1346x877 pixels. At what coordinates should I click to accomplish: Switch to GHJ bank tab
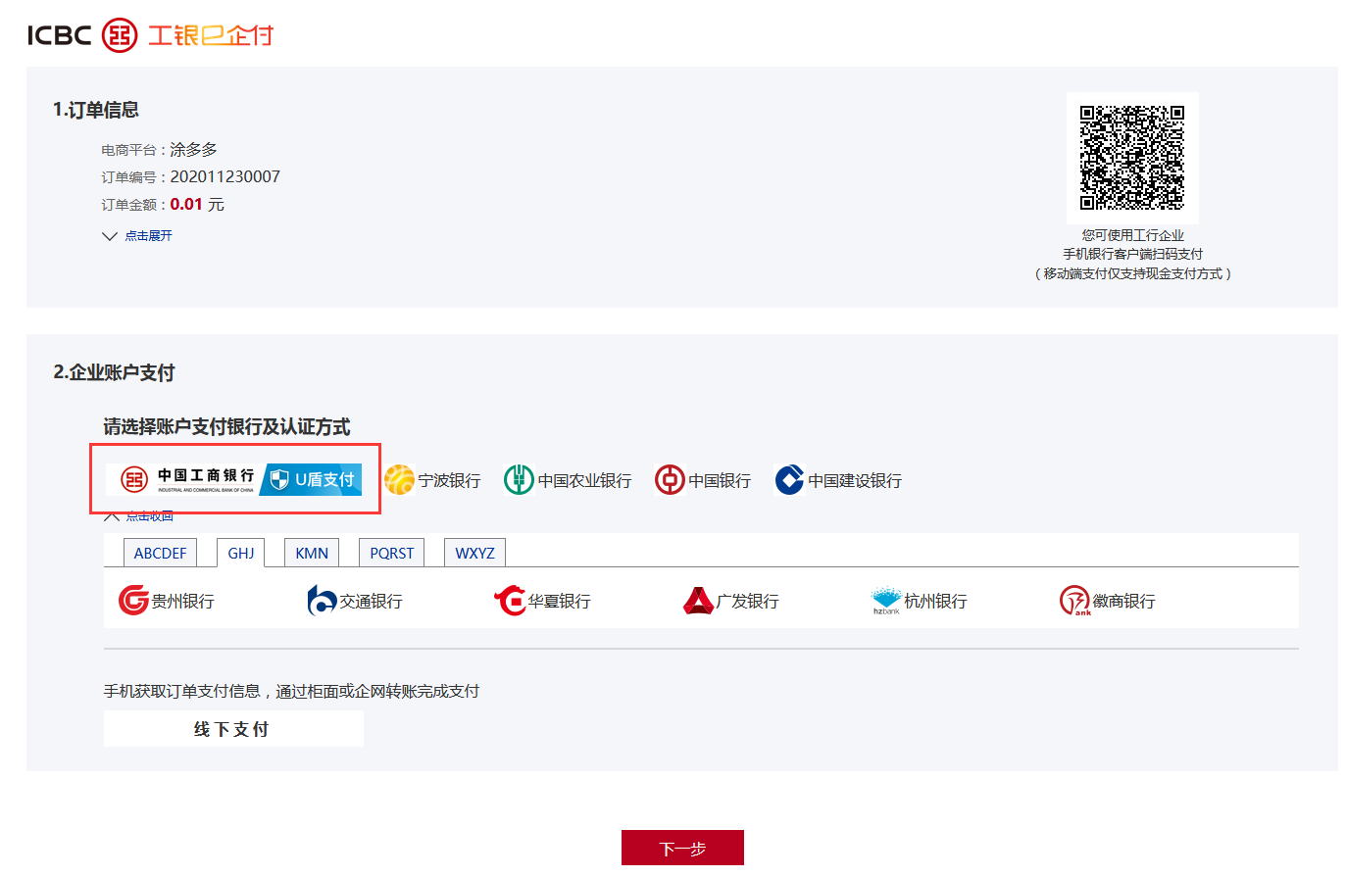(x=241, y=553)
